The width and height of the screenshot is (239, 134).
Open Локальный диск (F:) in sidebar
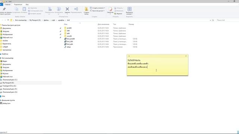[x=10, y=89]
